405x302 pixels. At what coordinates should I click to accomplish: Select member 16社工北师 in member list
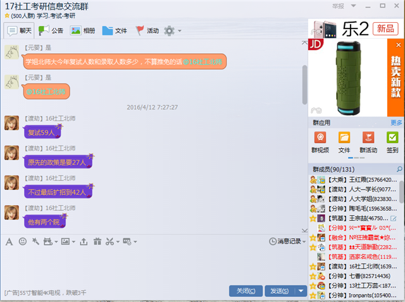(357, 267)
